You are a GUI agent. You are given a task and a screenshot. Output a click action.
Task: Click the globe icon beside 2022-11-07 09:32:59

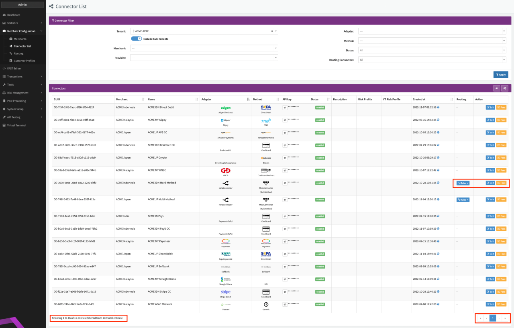click(x=438, y=107)
